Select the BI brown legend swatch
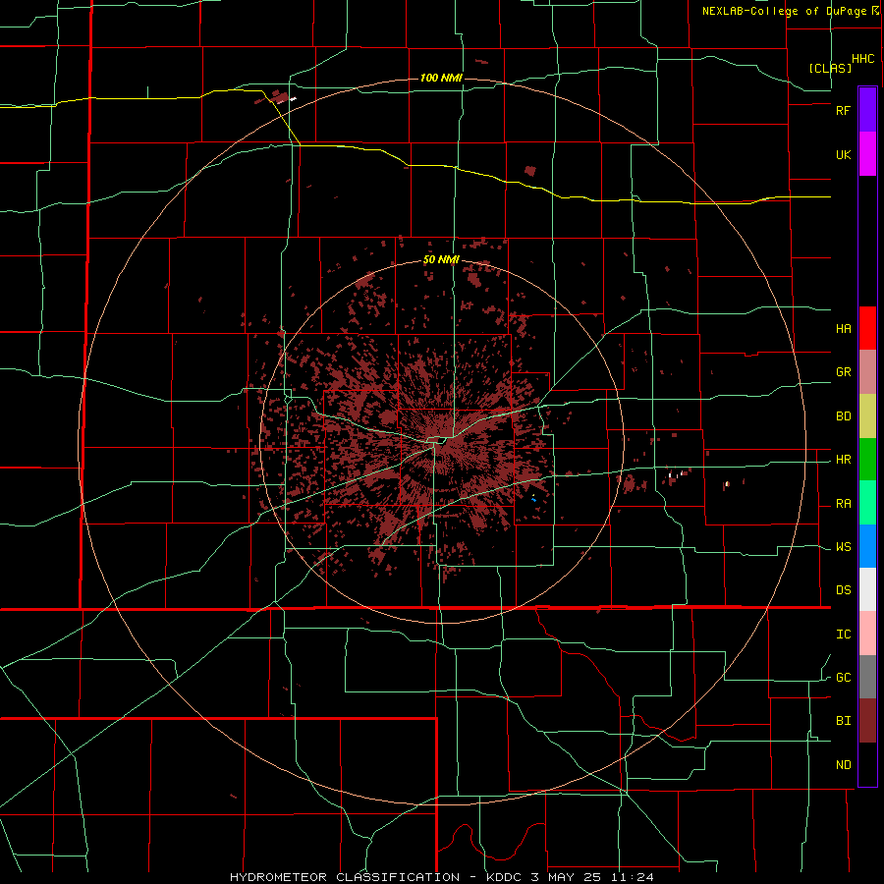This screenshot has width=884, height=884. pos(867,721)
